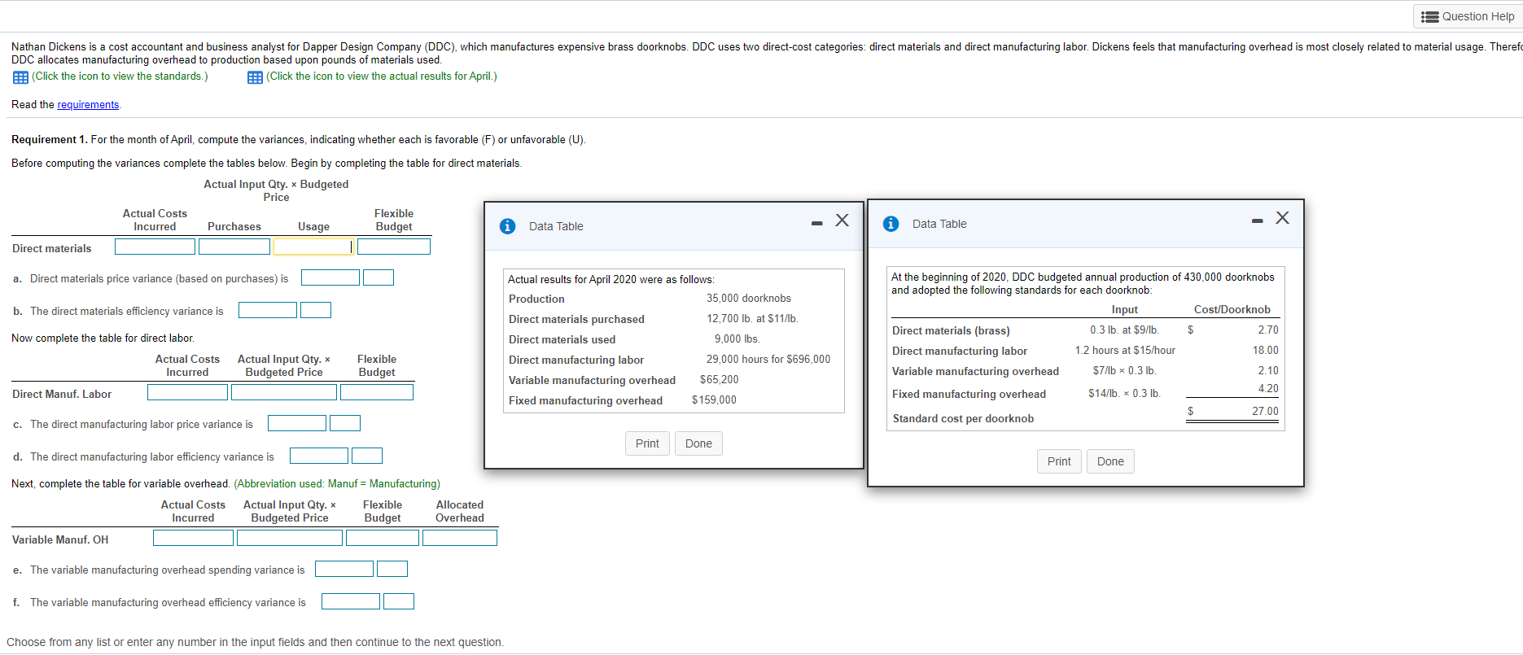Click '1.2 hours at $15/hour' standard input

click(x=1125, y=351)
